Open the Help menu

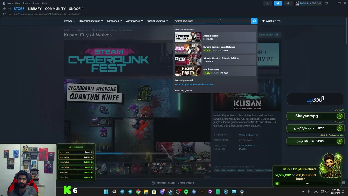pyautogui.click(x=44, y=3)
